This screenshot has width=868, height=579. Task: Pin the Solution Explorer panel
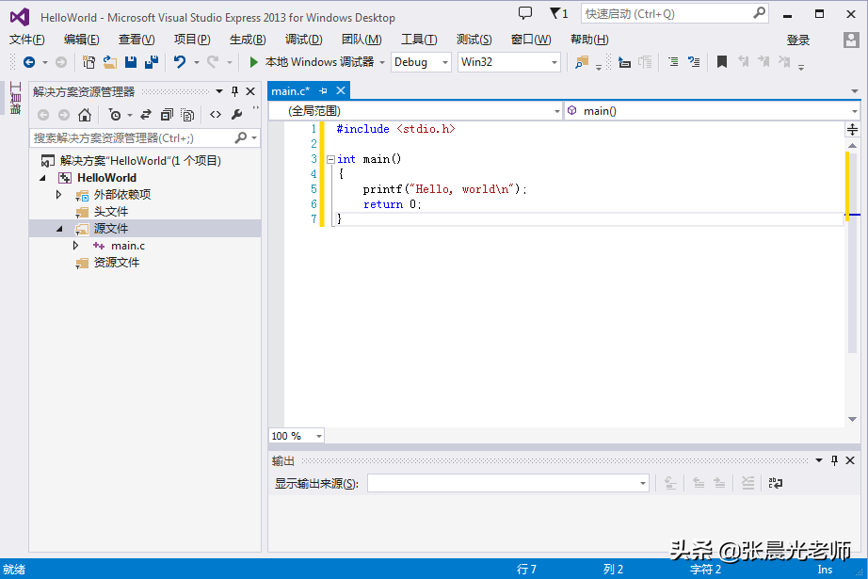tap(234, 91)
